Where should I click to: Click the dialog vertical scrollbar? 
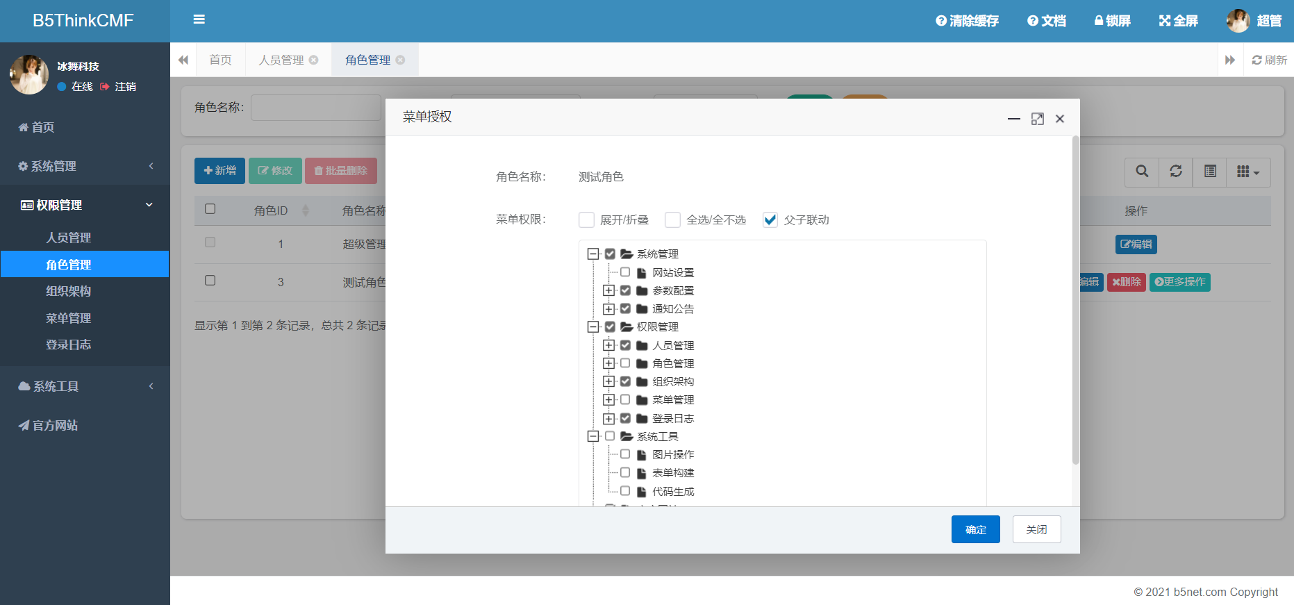coord(1076,300)
